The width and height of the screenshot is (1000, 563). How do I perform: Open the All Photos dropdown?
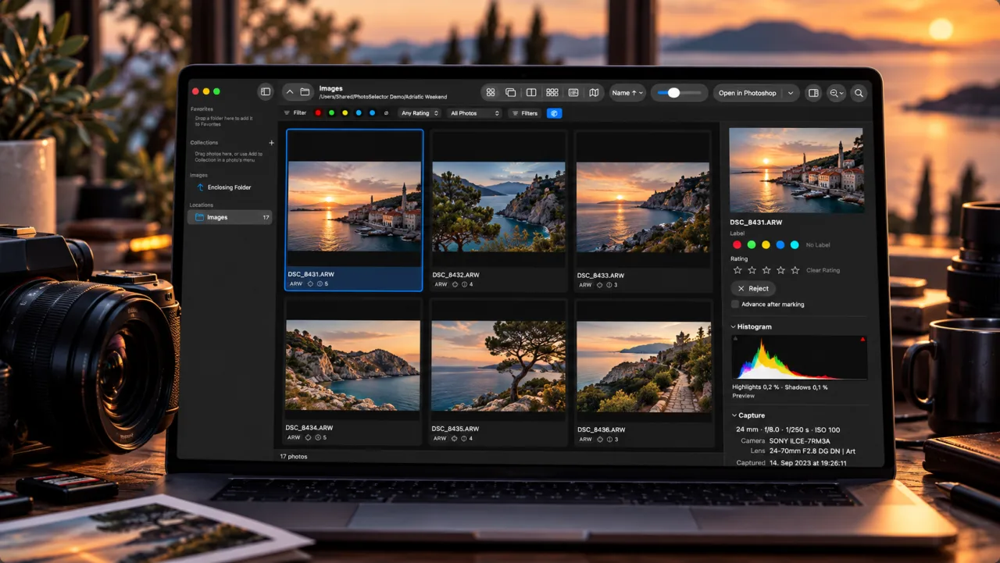(474, 113)
